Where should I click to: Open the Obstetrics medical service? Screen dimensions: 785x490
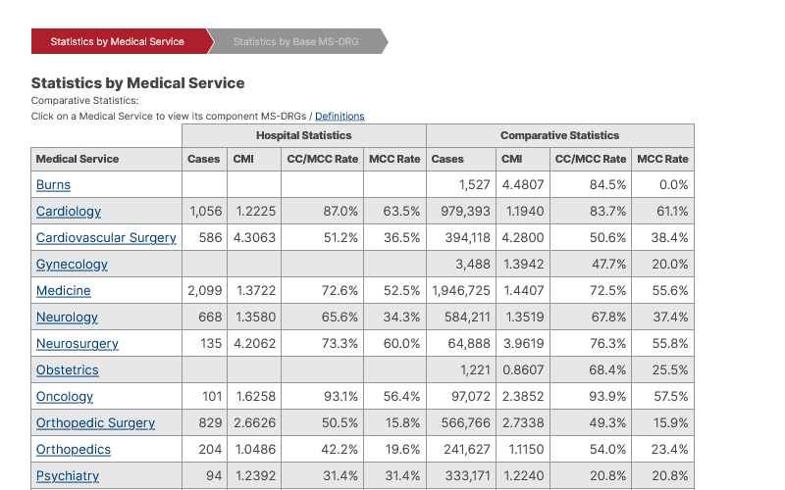tap(68, 370)
